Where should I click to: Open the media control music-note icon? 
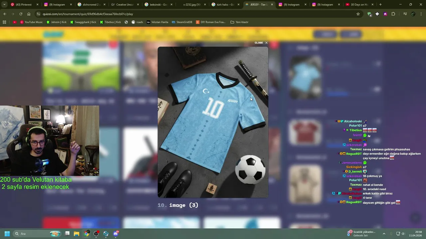point(405,14)
